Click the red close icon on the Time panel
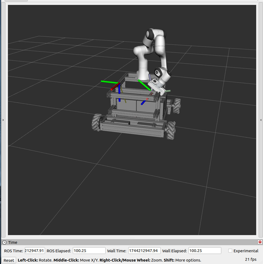 tap(260, 242)
